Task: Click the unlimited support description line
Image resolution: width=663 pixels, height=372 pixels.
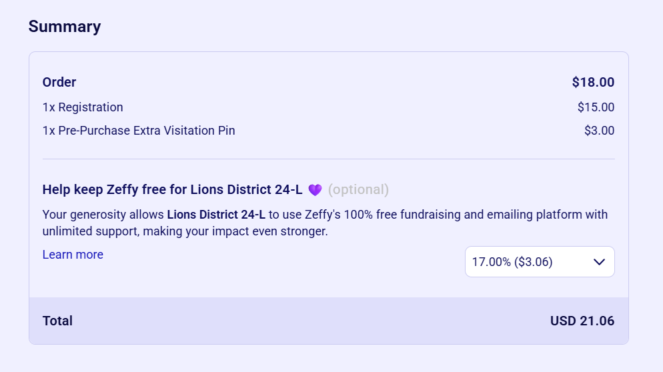Action: pos(185,232)
